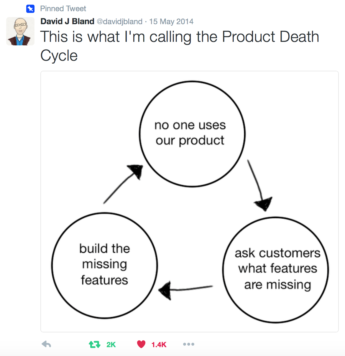Open the three-dot more options menu
This screenshot has height=356, width=345.
tap(189, 344)
